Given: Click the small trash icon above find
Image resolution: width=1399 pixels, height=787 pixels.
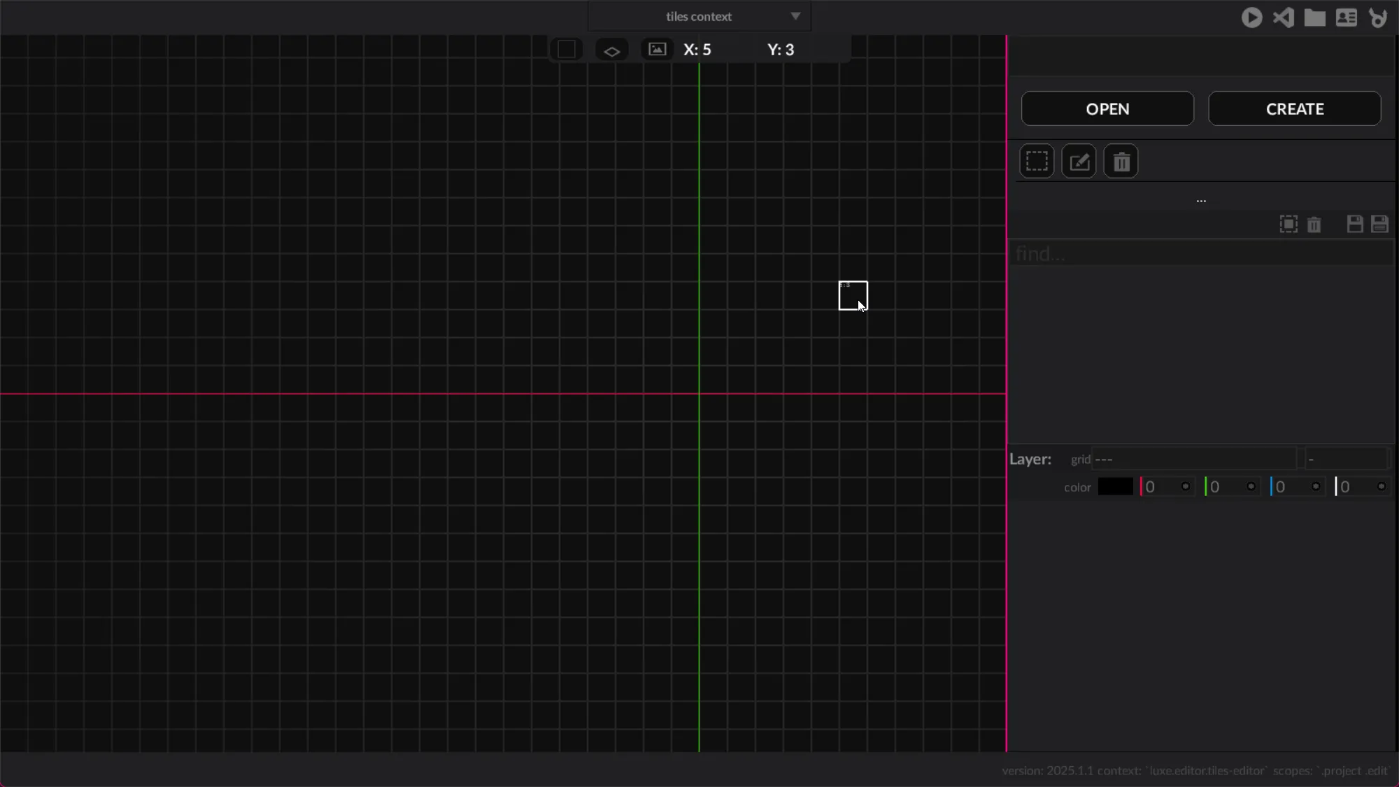Looking at the screenshot, I should [x=1314, y=225].
